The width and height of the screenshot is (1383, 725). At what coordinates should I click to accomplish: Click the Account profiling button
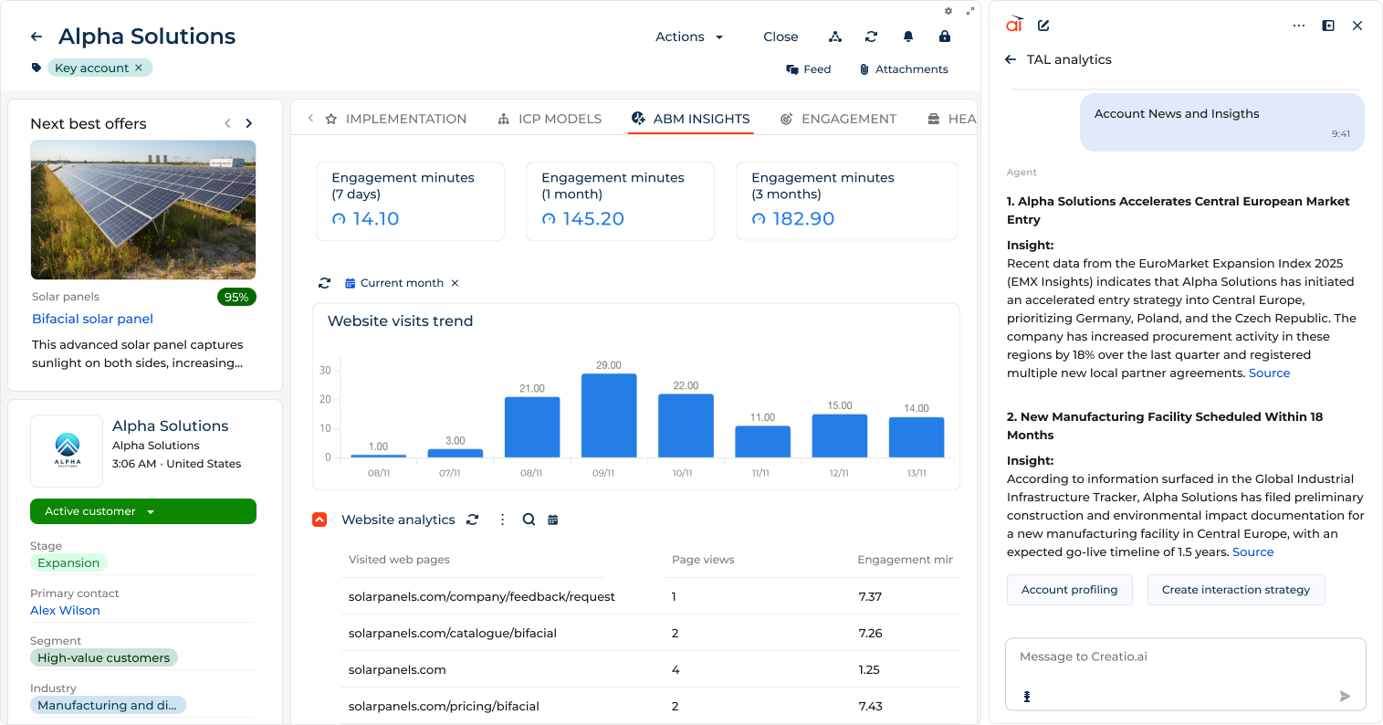click(1069, 590)
